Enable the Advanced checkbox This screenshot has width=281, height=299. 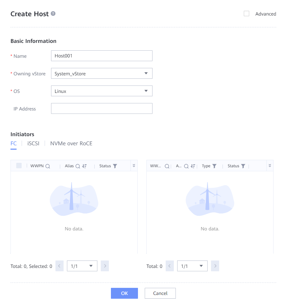pos(247,14)
